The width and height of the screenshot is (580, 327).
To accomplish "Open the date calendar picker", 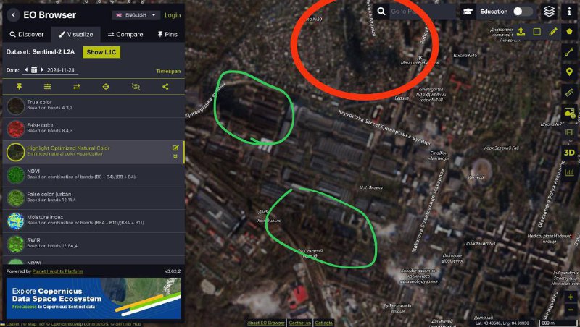I will pos(34,69).
